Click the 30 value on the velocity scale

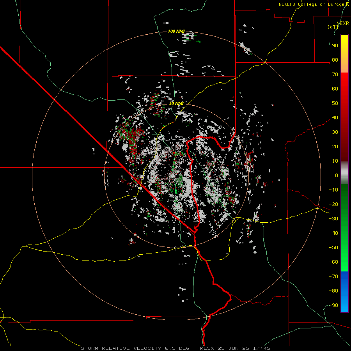tap(335, 132)
